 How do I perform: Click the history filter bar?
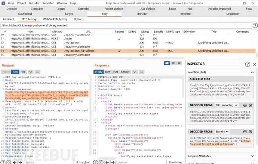(126, 25)
